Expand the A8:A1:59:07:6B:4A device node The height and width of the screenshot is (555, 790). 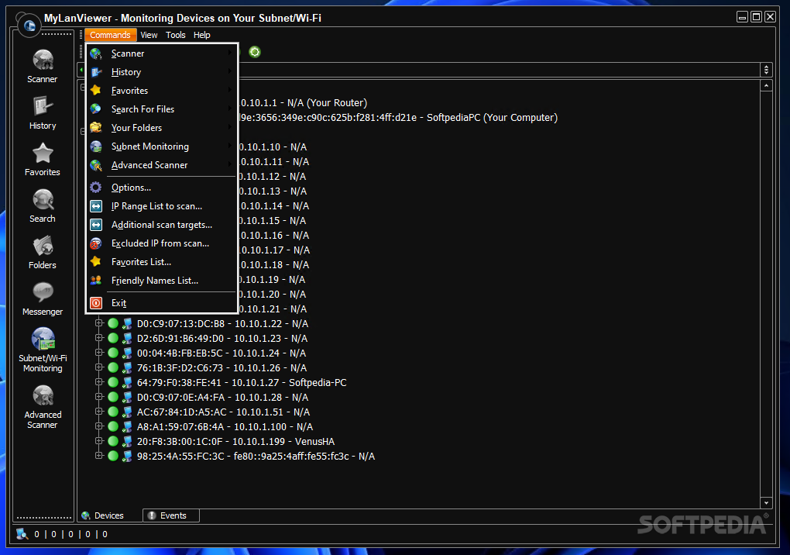click(99, 426)
